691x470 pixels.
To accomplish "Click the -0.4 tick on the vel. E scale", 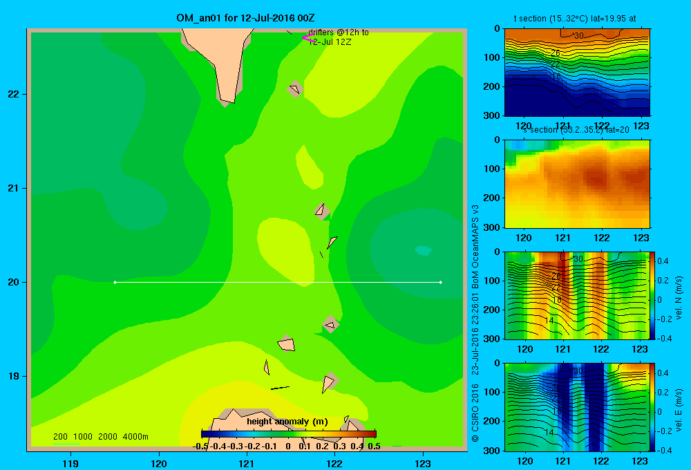I will 664,450.
